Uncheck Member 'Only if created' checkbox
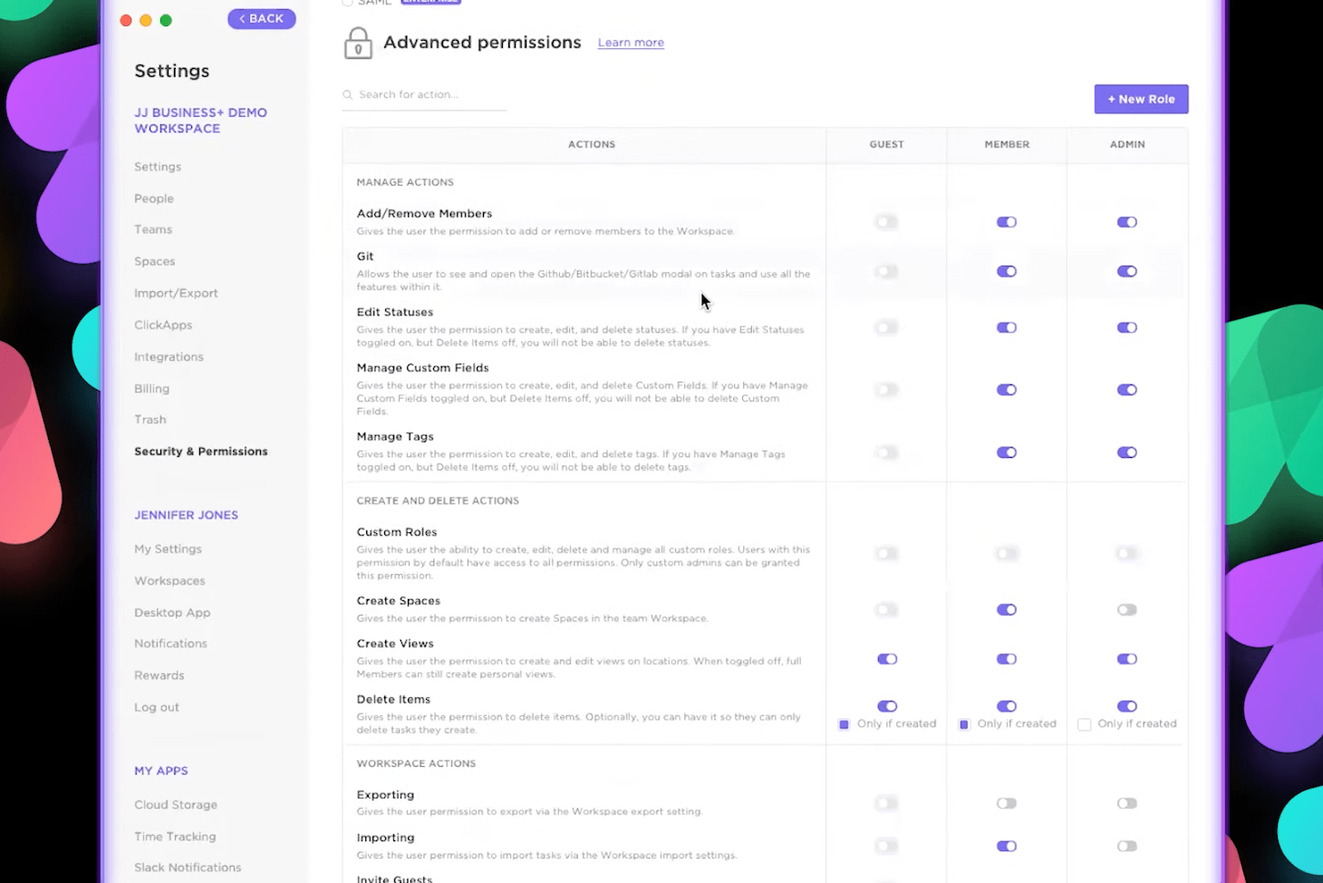This screenshot has height=883, width=1323. pyautogui.click(x=964, y=724)
